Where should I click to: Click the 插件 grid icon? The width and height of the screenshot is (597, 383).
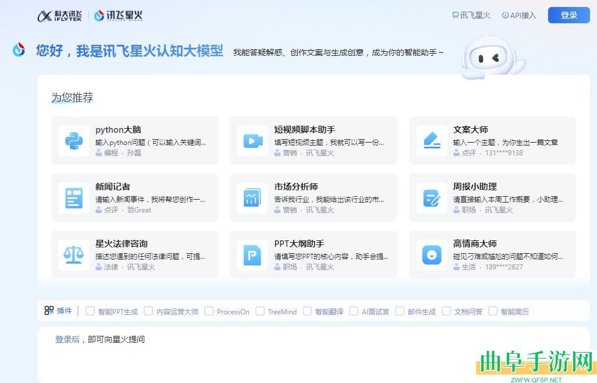[49, 311]
